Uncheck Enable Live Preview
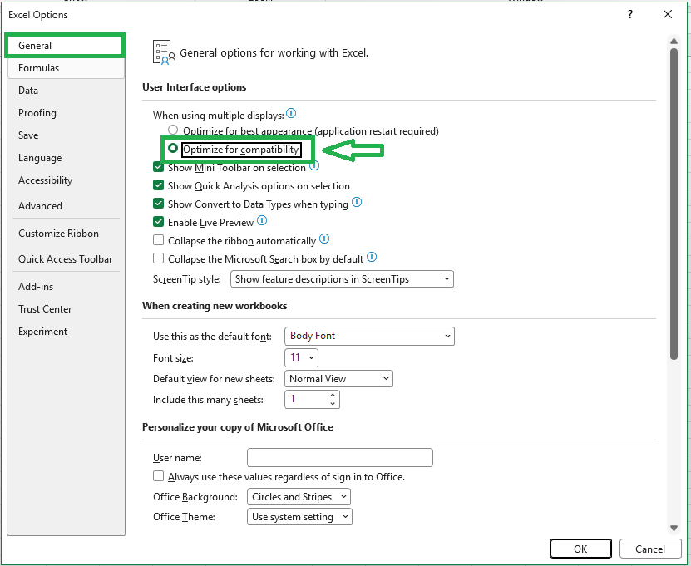Viewport: 691px width, 566px height. pos(158,222)
